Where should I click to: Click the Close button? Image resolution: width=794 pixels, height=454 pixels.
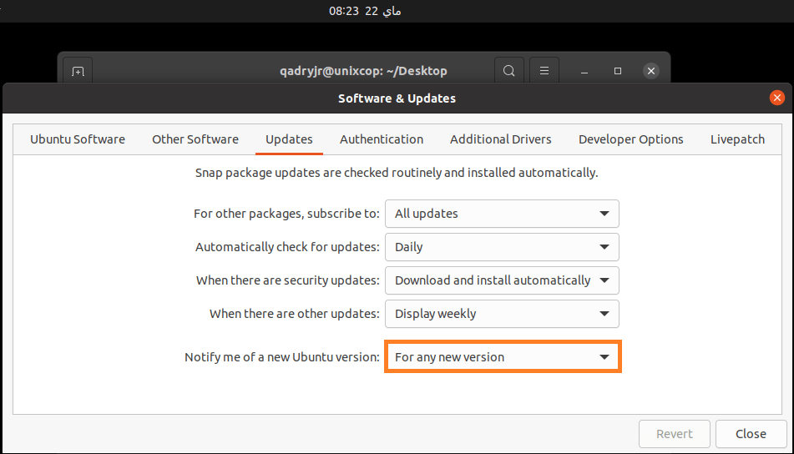coord(751,434)
